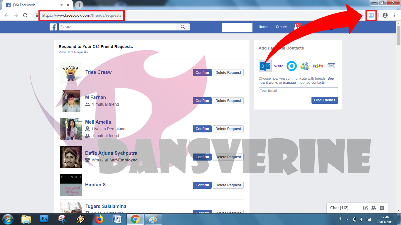This screenshot has width=401, height=225.
Task: Delete Trias Creaw's friend request
Action: point(228,73)
